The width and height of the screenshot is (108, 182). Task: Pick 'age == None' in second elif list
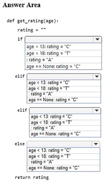(x=65, y=134)
